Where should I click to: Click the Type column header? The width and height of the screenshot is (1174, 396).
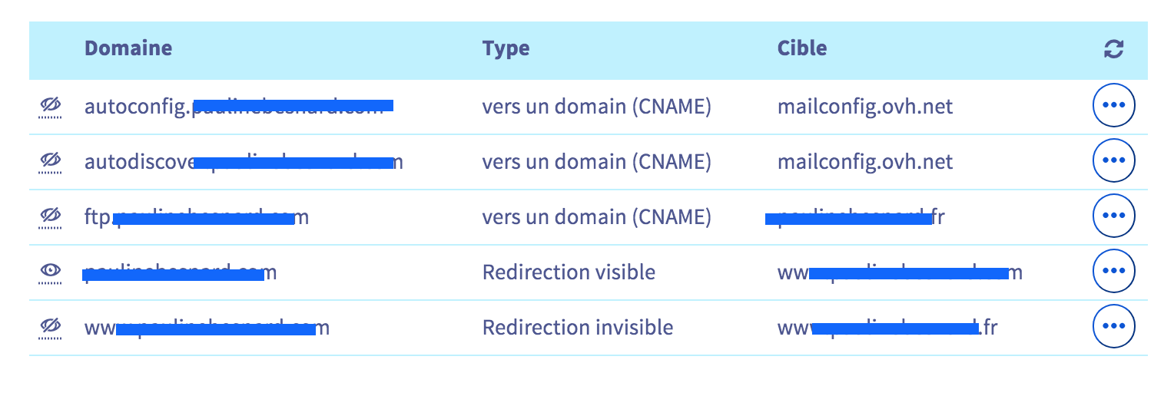tap(506, 48)
